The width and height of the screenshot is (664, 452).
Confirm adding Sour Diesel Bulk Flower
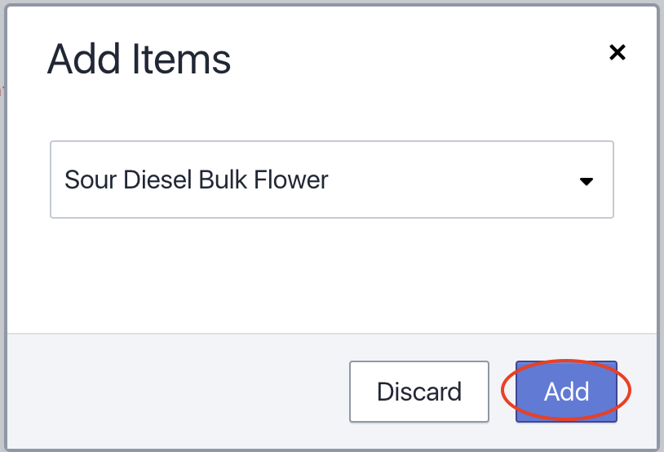566,392
